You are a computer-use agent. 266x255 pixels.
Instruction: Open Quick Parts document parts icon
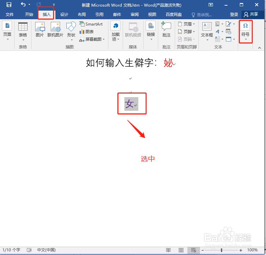219,24
